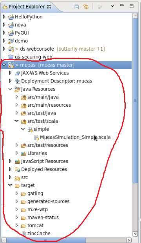Click the zincCache file icon
141x243 pixels.
23,234
